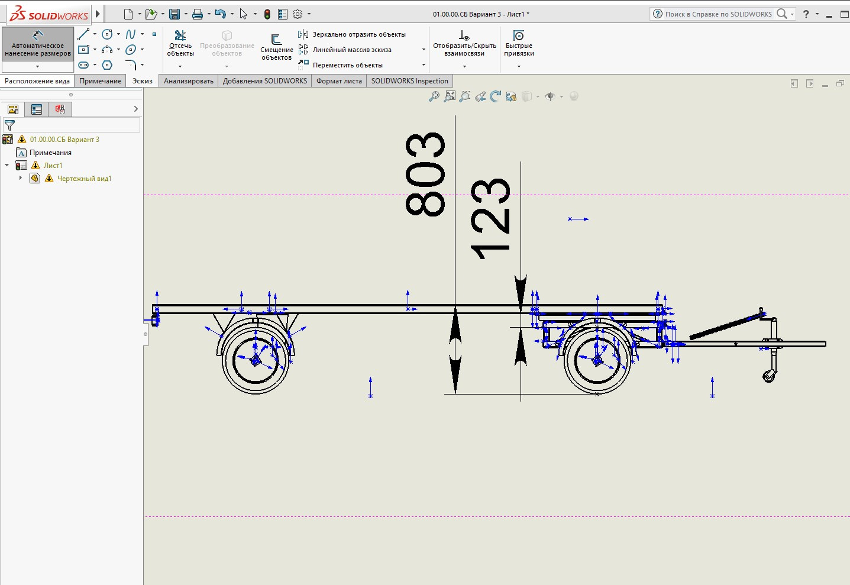
Task: Select the Point sketch tool
Action: [x=154, y=34]
